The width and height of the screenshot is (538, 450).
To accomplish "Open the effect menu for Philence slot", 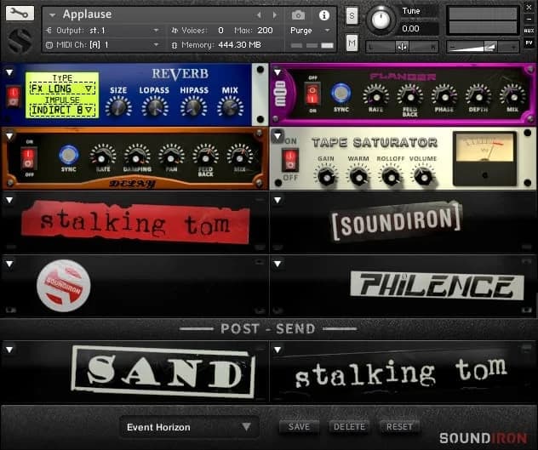I will click(277, 263).
